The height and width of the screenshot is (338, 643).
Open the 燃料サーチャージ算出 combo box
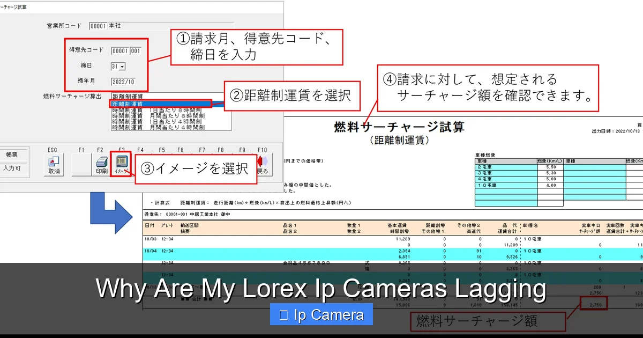171,96
